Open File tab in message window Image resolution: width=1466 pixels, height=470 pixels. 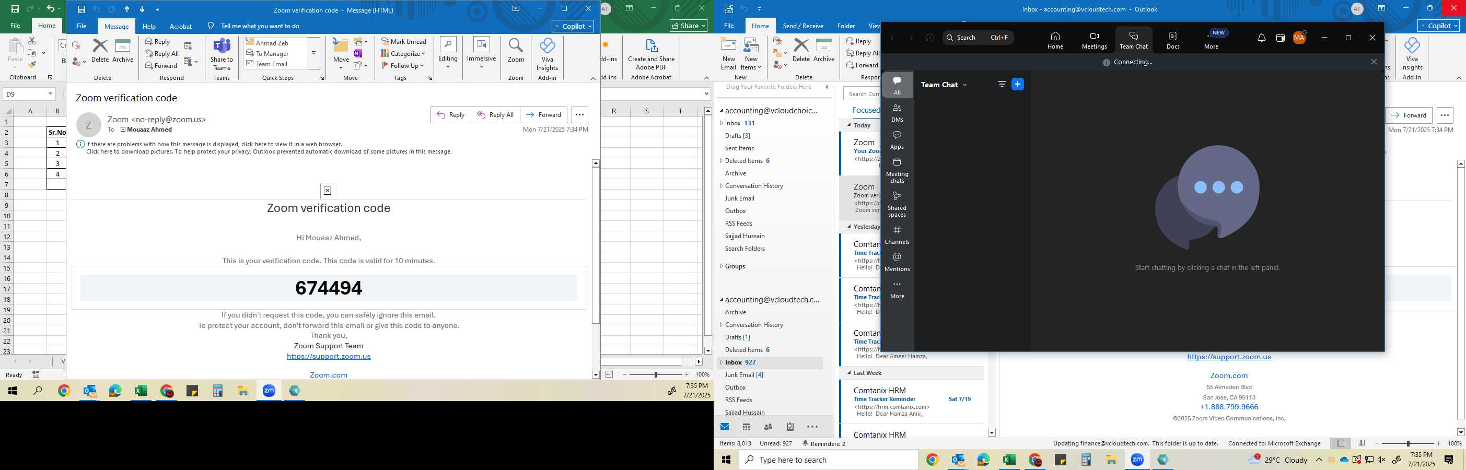pos(82,26)
